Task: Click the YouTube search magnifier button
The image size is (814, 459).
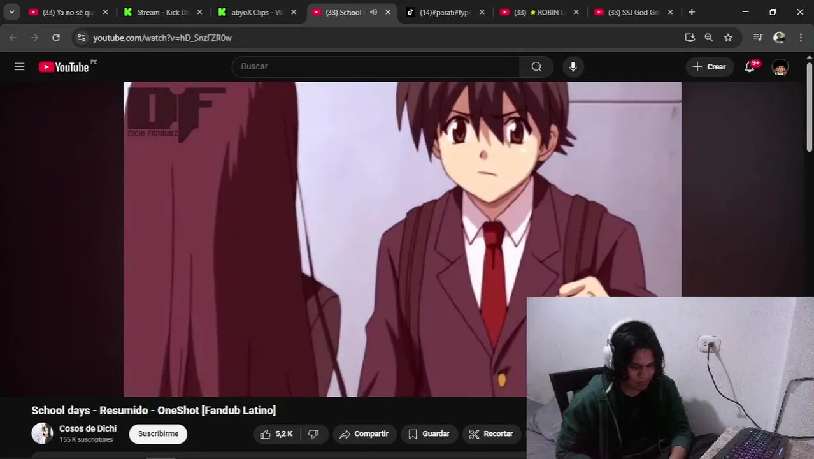Action: [536, 66]
